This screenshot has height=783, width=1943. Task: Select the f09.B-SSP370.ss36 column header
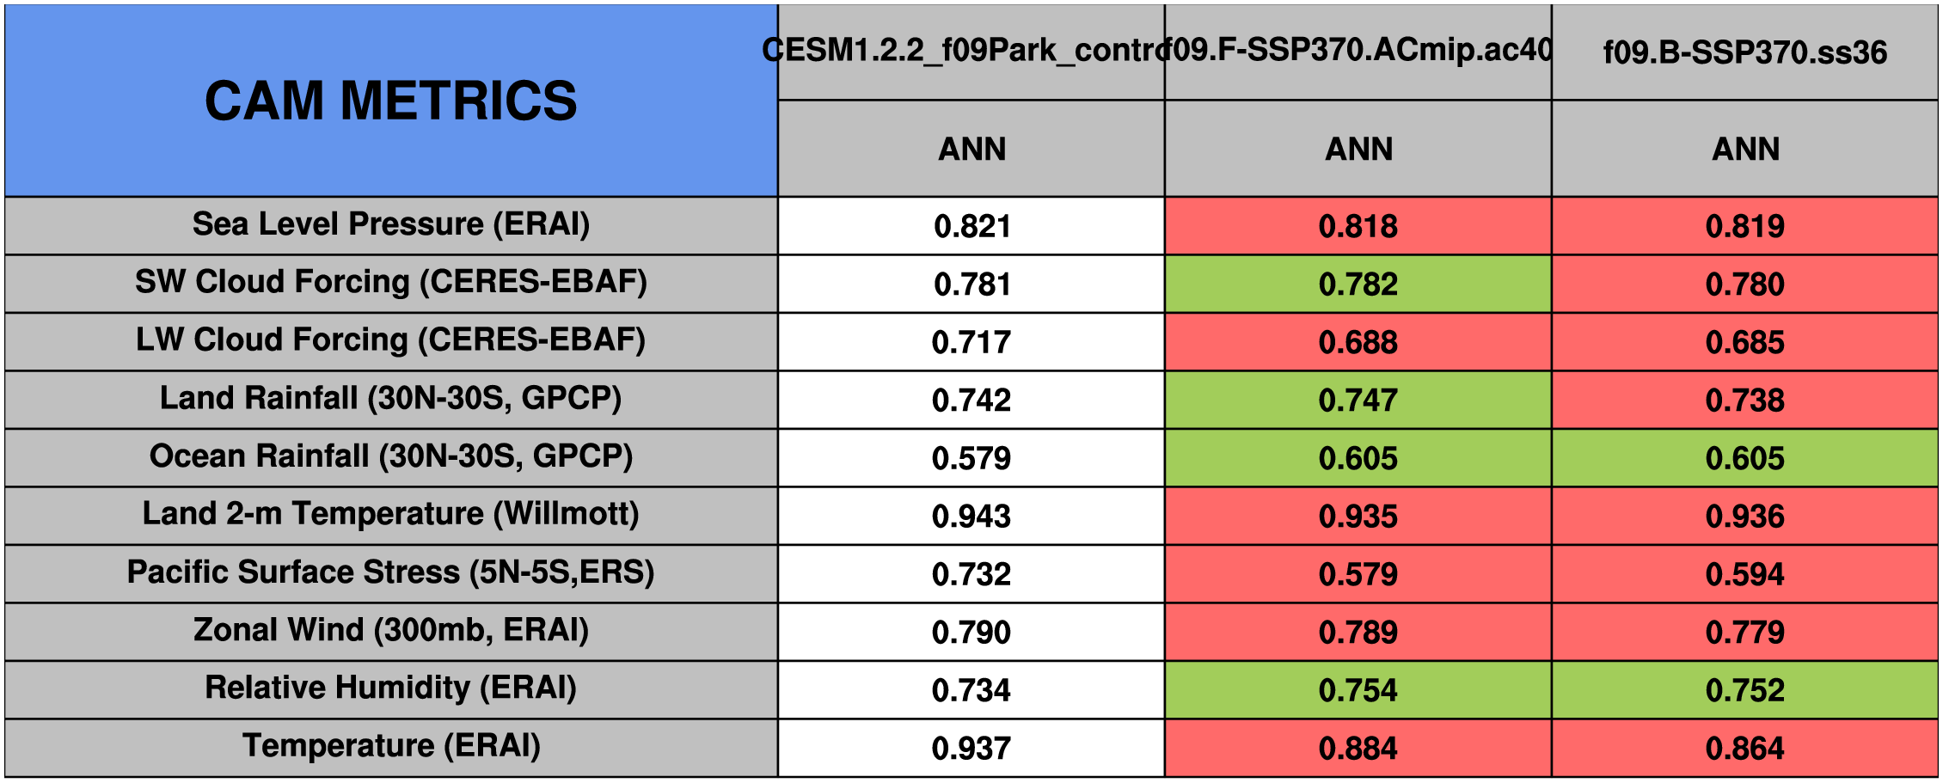coord(1744,52)
